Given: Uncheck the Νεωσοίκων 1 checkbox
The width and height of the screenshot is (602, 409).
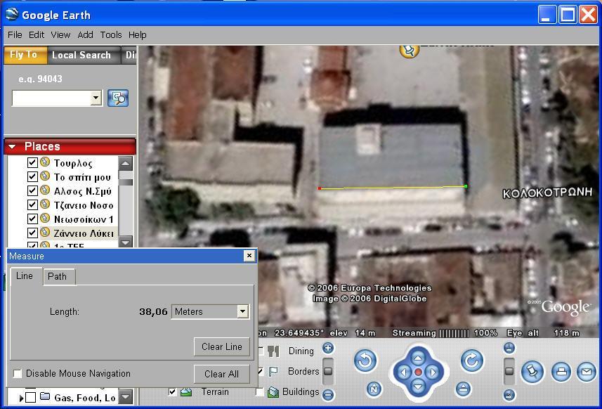Looking at the screenshot, I should tap(32, 219).
